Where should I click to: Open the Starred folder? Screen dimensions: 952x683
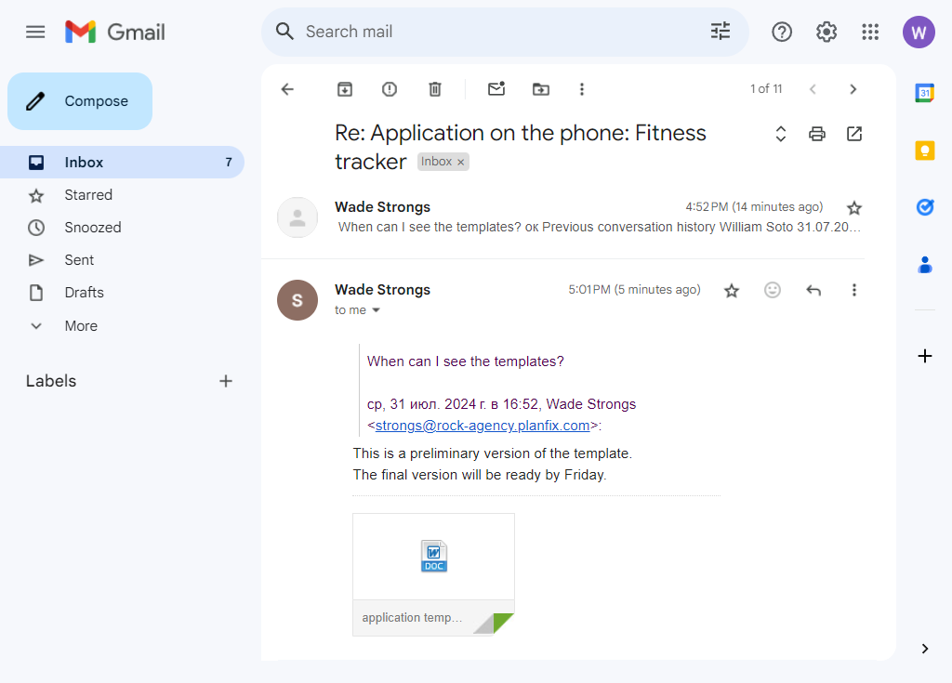(122, 195)
